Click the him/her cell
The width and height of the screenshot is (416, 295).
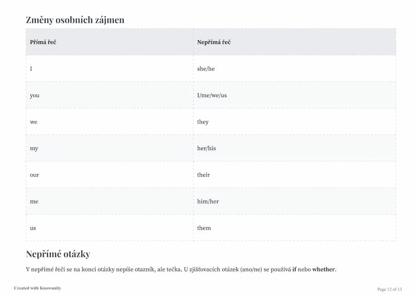294,201
